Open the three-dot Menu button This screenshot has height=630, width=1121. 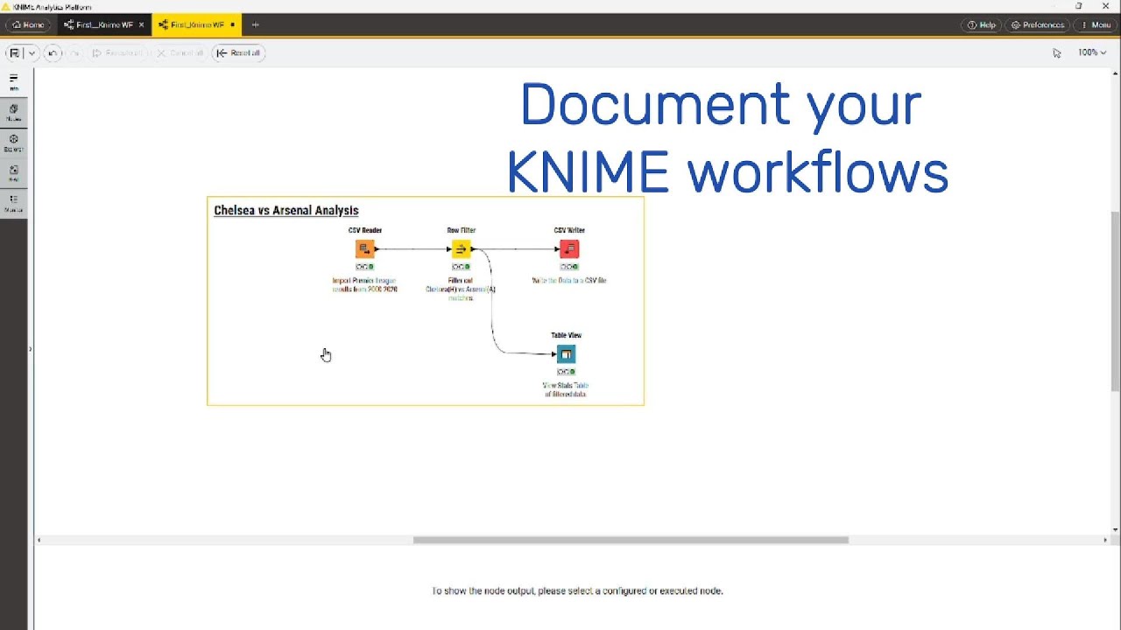pyautogui.click(x=1096, y=24)
